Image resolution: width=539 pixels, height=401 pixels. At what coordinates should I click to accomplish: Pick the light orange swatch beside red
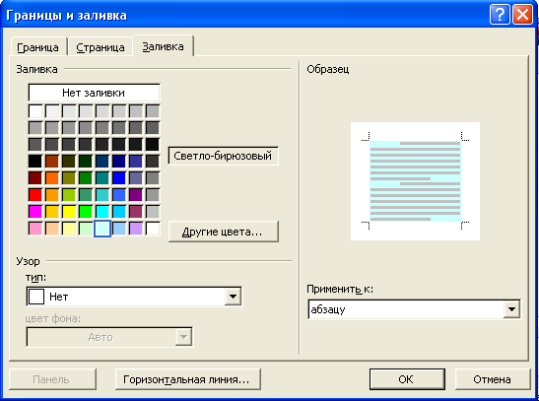tap(52, 195)
